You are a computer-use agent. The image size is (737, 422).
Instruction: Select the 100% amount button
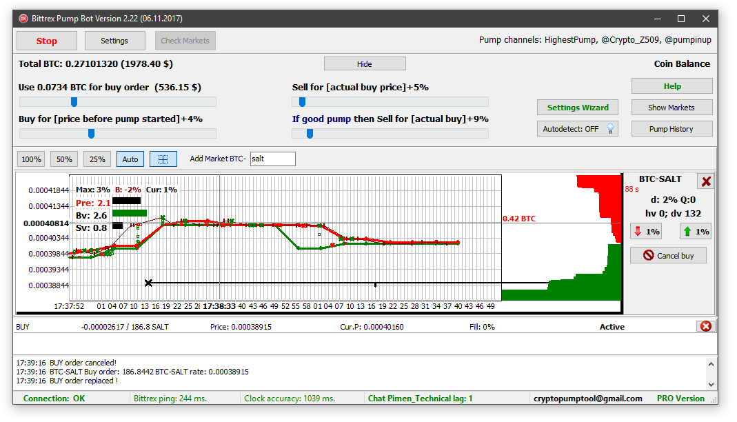click(32, 159)
